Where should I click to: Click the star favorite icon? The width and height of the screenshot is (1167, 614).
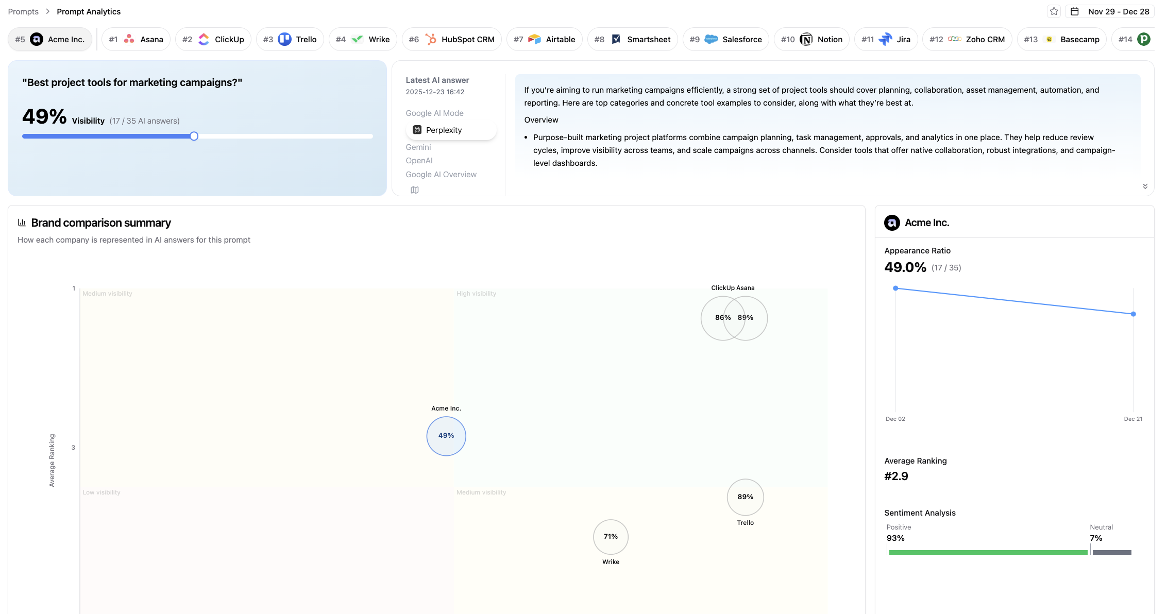[x=1054, y=11]
